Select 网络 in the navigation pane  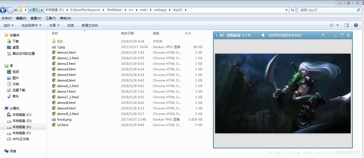pos(13,151)
